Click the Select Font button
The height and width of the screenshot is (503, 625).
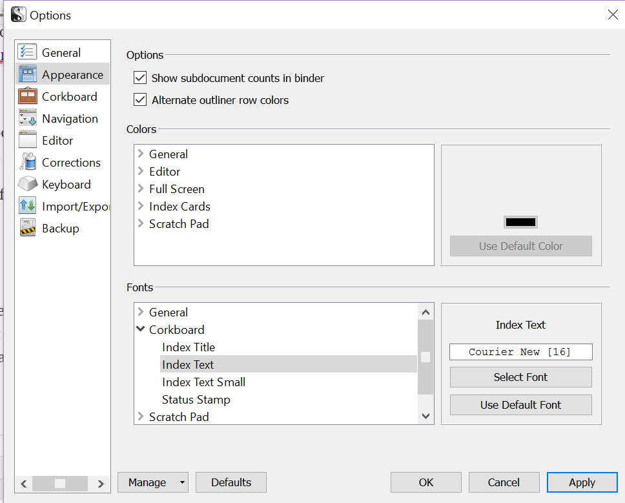[520, 376]
